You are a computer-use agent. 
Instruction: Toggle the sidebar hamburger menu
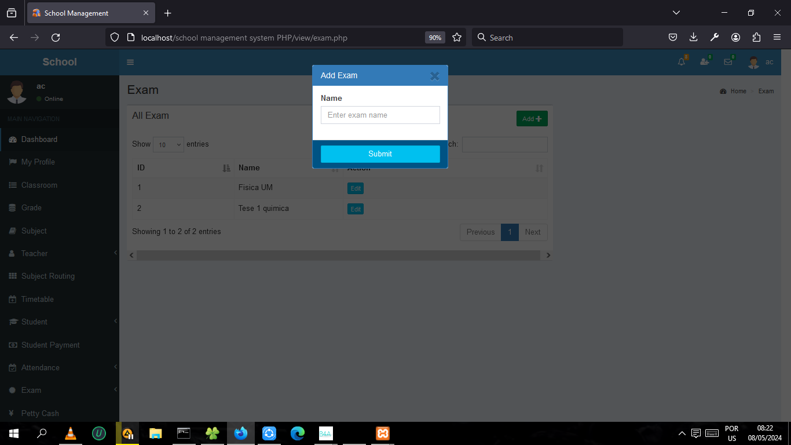click(x=130, y=62)
